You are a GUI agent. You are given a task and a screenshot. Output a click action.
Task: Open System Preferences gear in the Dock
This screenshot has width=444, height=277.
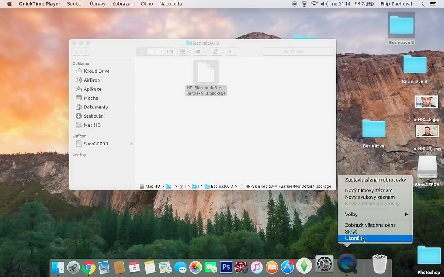(324, 264)
